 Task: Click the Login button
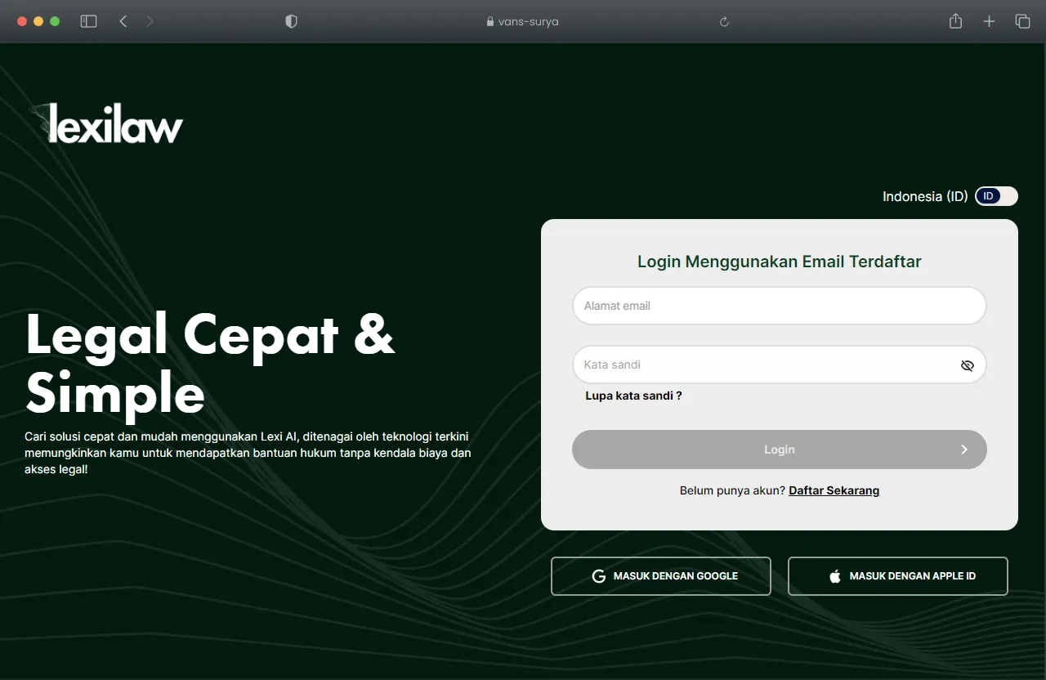coord(780,450)
